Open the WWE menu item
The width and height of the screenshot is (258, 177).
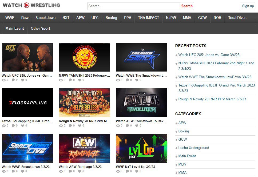click(x=10, y=18)
